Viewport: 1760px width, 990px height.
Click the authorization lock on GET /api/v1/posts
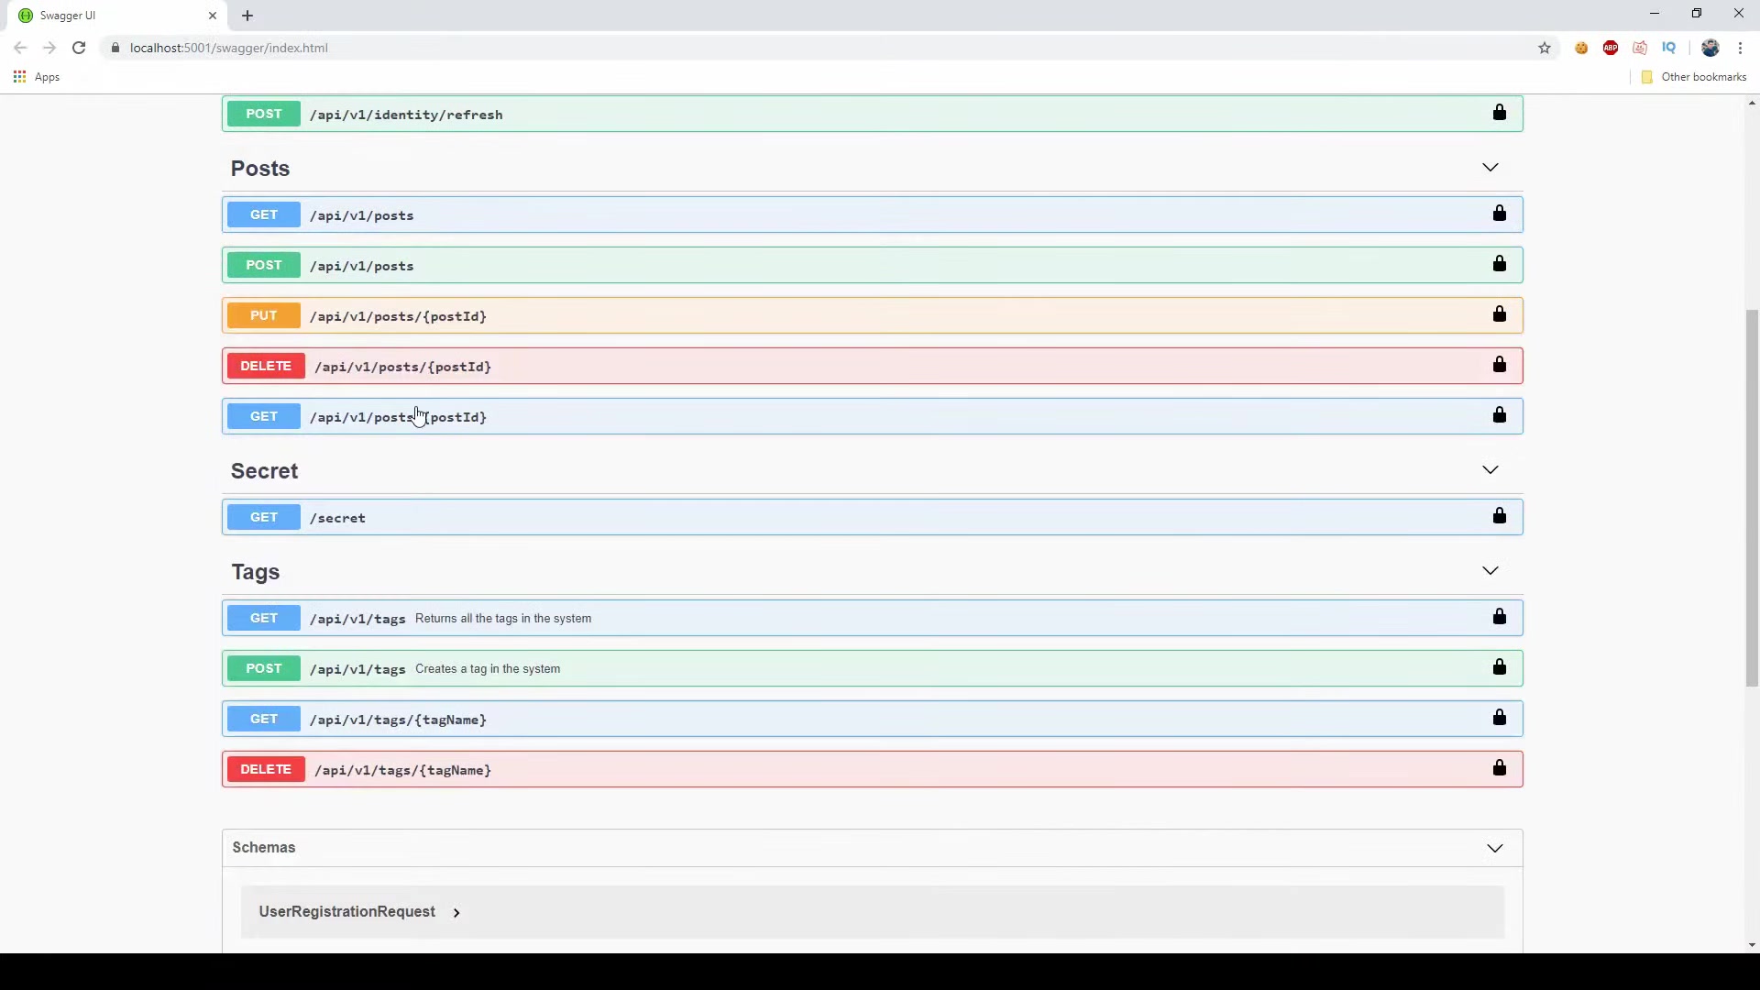click(1500, 214)
